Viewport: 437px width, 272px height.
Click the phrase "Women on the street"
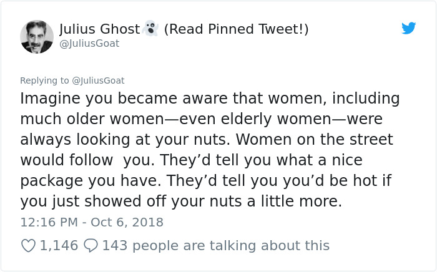330,140
